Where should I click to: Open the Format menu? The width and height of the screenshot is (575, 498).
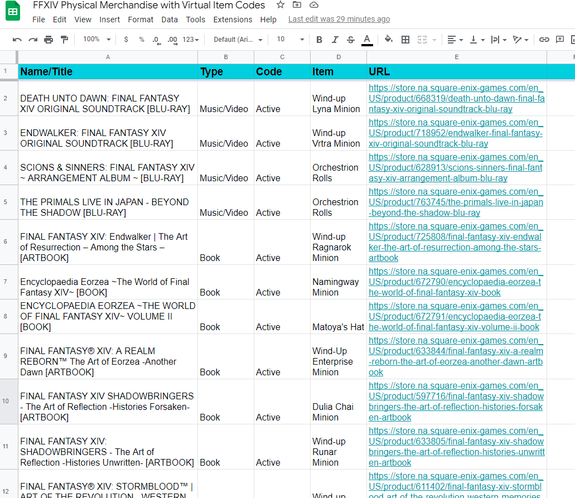click(x=141, y=20)
